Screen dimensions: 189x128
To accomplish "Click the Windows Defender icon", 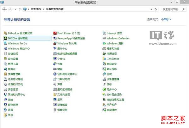I will click(x=104, y=38).
